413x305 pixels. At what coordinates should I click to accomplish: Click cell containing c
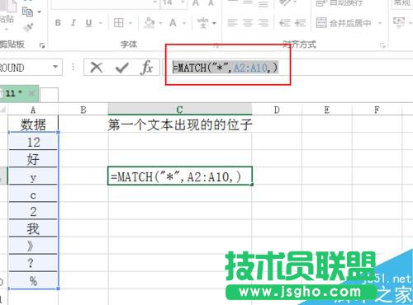(x=33, y=194)
